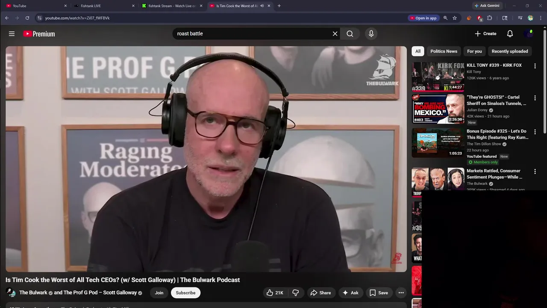Screen dimensions: 547x308
Task: Open options for KILL TONY #339 video
Action: click(535, 66)
